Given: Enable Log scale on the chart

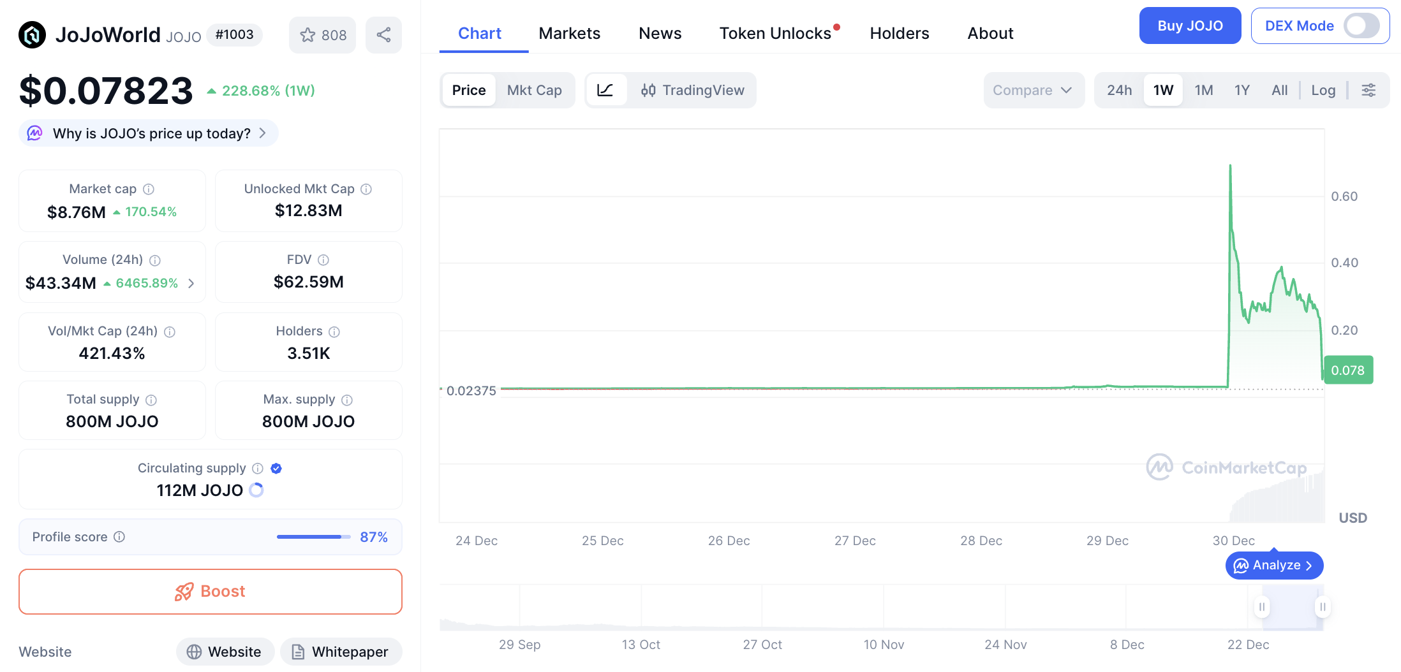Looking at the screenshot, I should tap(1323, 91).
